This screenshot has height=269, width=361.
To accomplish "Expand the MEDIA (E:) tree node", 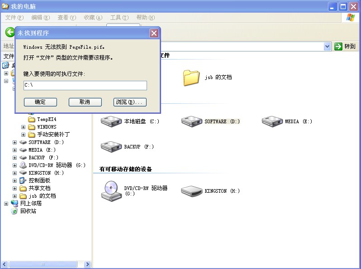I will (14, 150).
